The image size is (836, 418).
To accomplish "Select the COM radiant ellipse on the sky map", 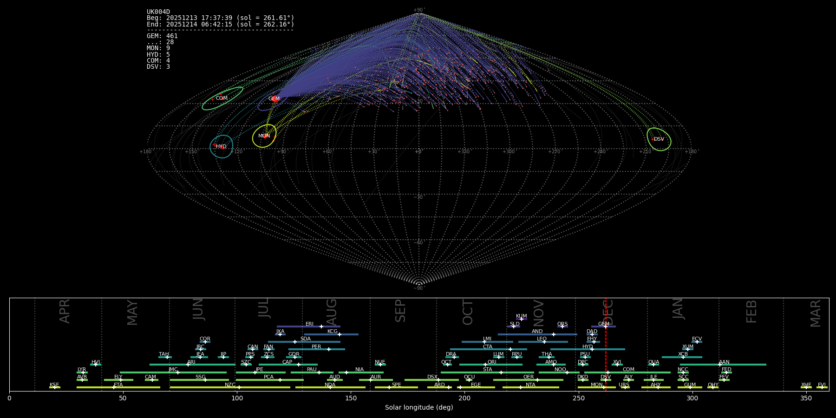I will coord(222,98).
